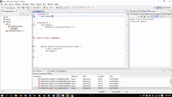Click the Save All toolbar icon
Screen dimensions: 172x97
pos(10,8)
